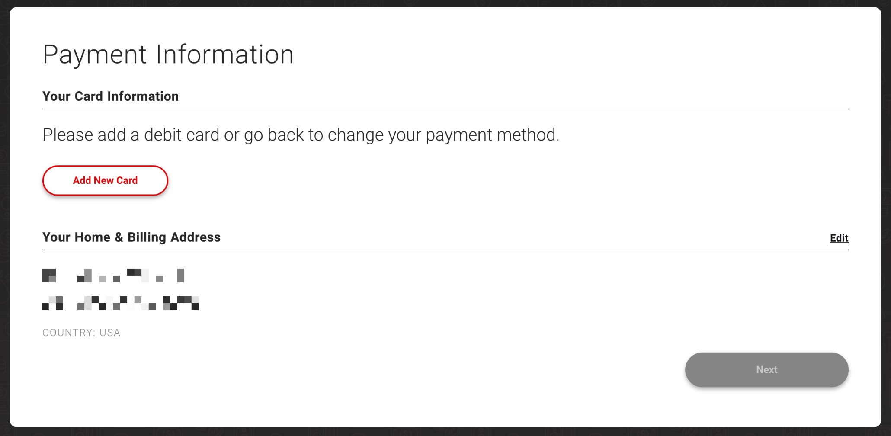This screenshot has height=436, width=891.
Task: Click the "USA" country value
Action: 110,333
